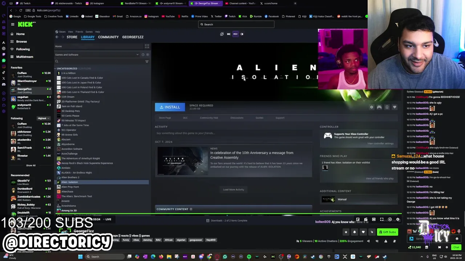Click Show All under the Following list

coord(31,165)
